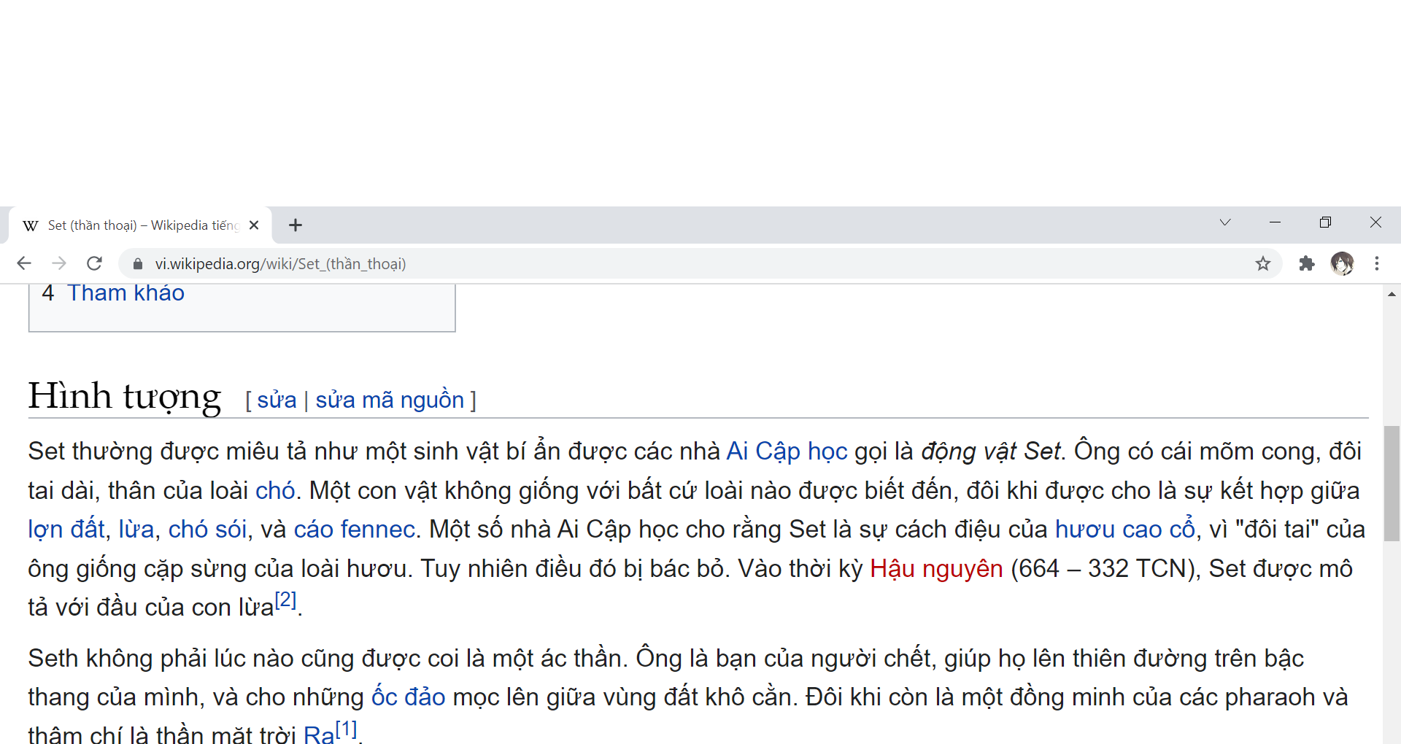
Task: Open the red 'Hậu nguyên' link
Action: tap(936, 569)
